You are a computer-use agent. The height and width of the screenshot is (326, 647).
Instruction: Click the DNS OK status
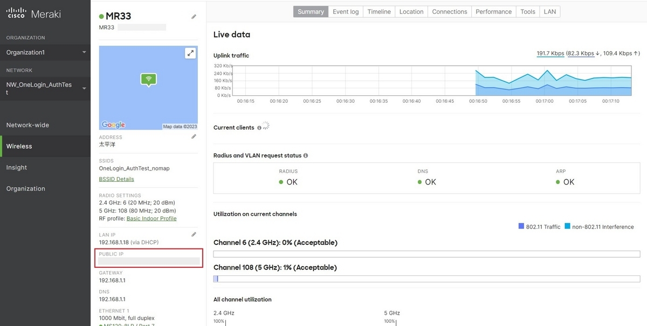(427, 182)
